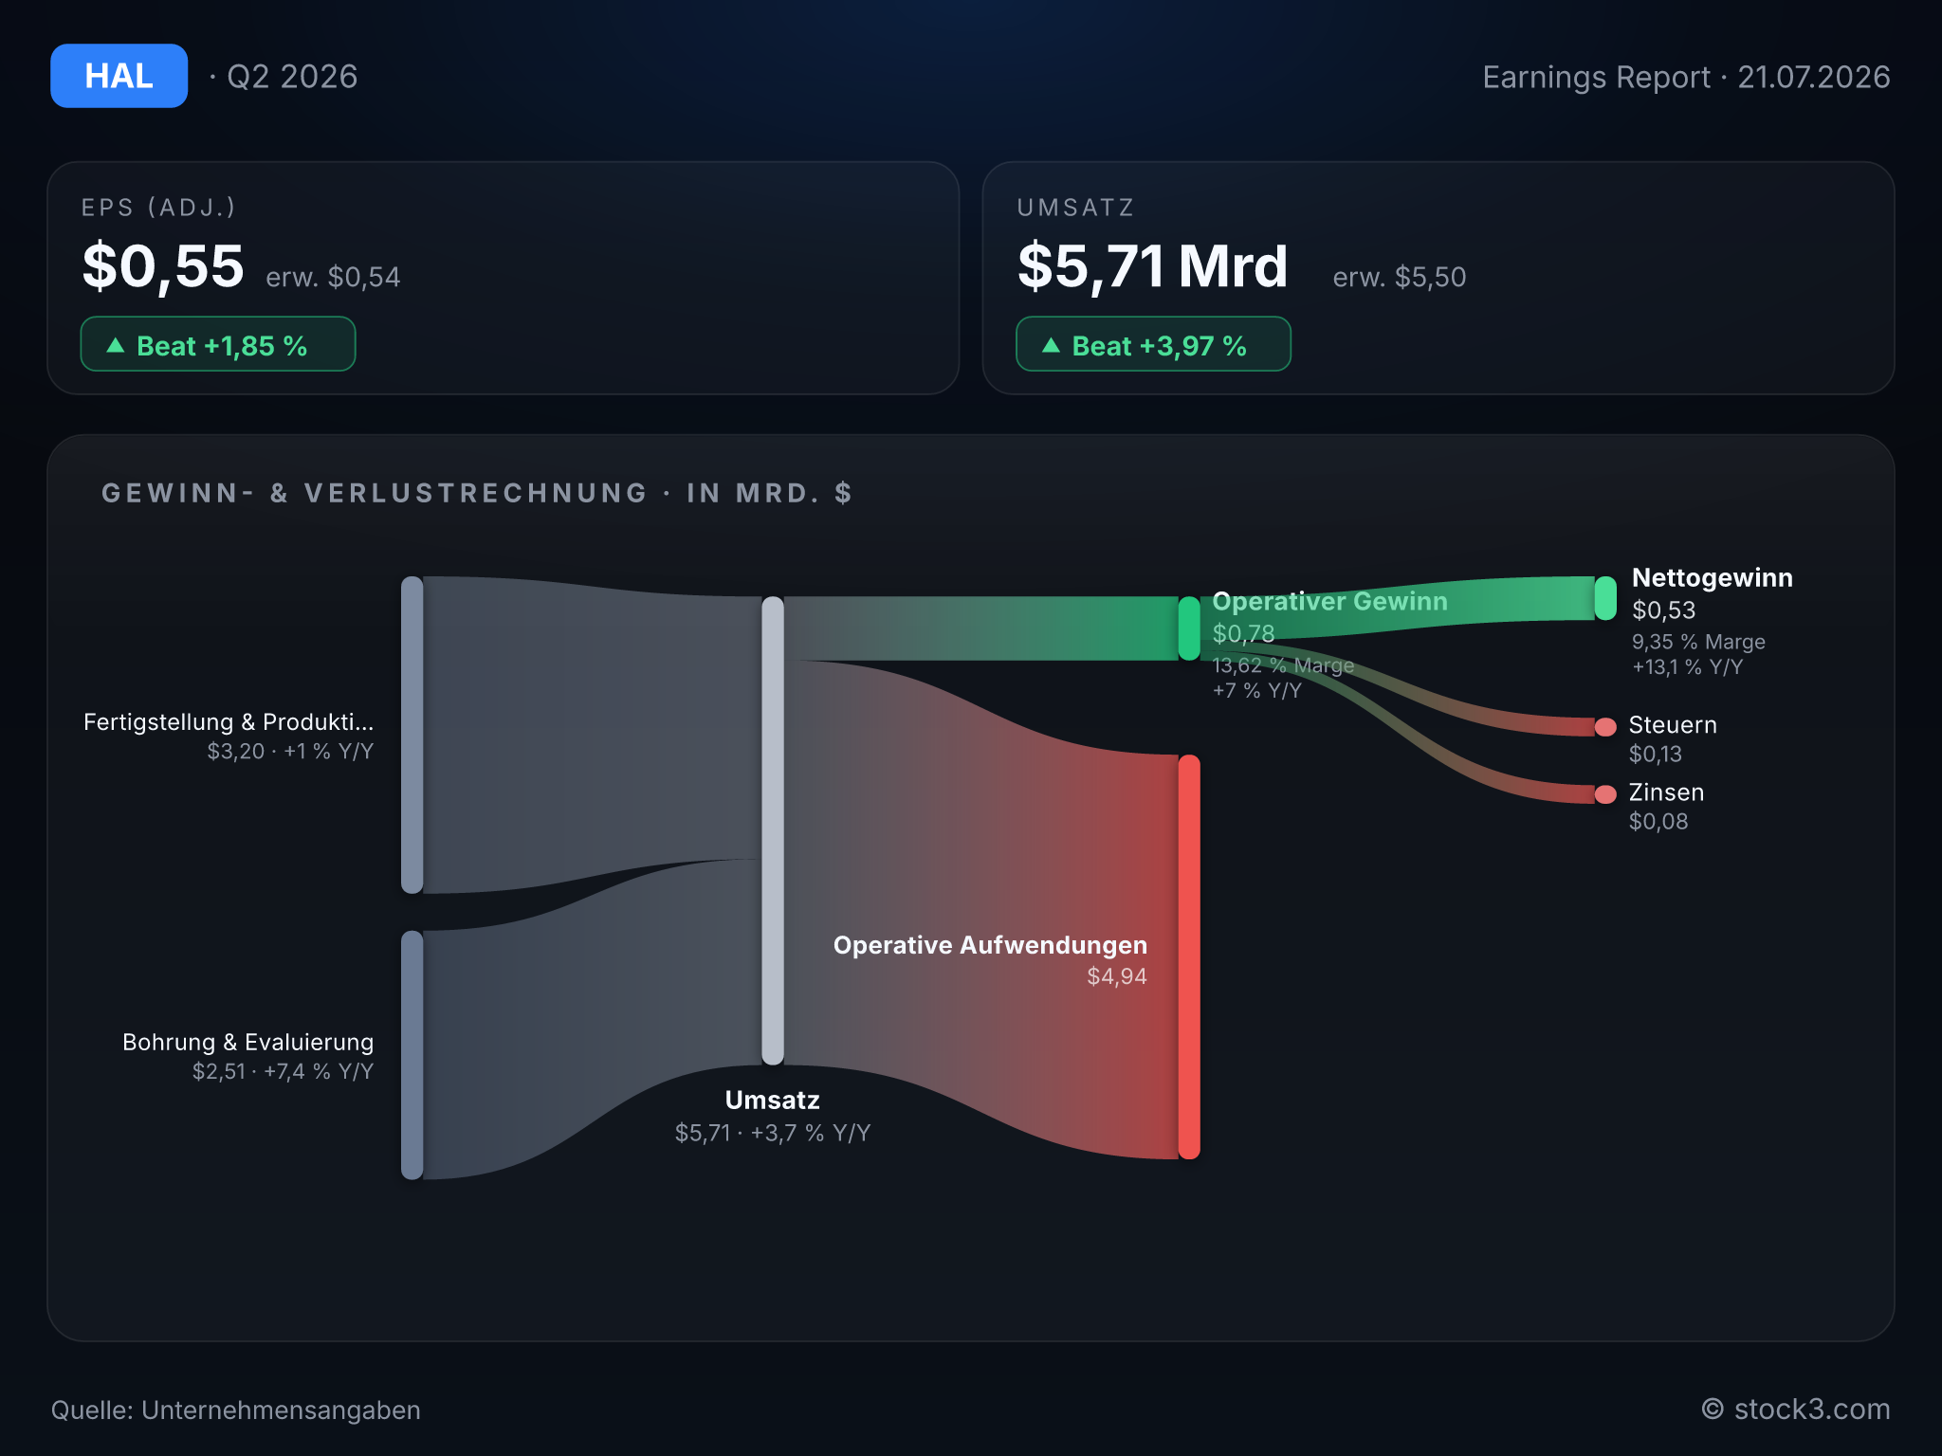Click the green triangle in the Umsatz beat badge
This screenshot has height=1456, width=1942.
(x=1051, y=345)
